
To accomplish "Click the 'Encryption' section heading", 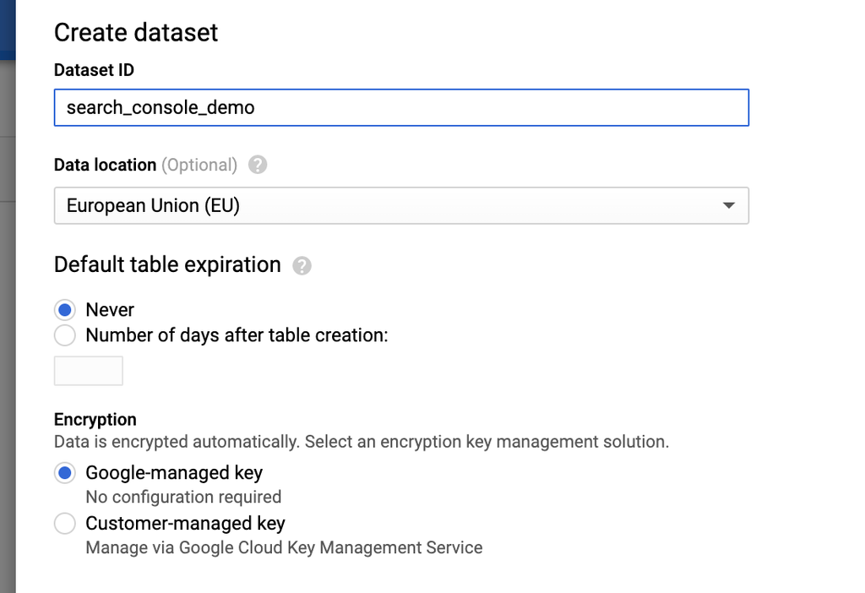I will point(95,420).
